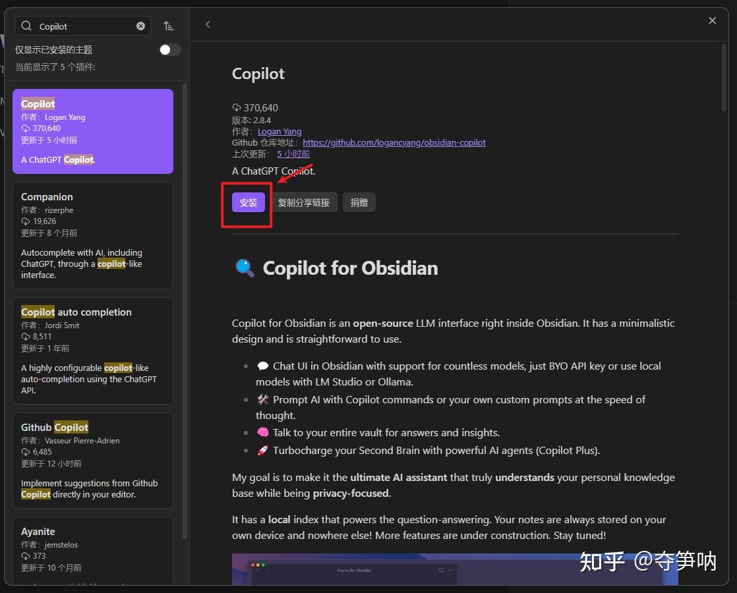The width and height of the screenshot is (737, 593).
Task: Click the search magnifier icon
Action: (26, 26)
